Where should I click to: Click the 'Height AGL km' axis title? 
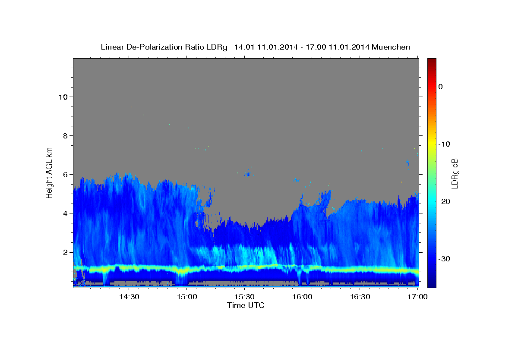pos(49,172)
